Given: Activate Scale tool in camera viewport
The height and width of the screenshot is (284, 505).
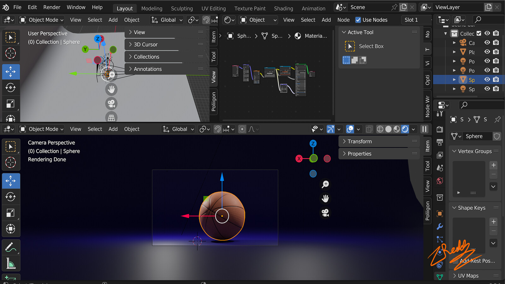Looking at the screenshot, I should (x=11, y=213).
